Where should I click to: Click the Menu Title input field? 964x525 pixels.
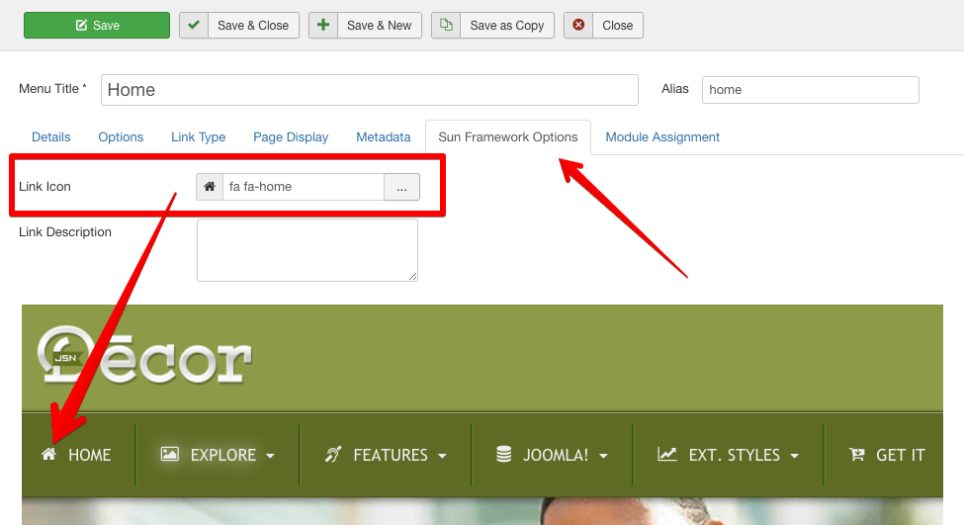pos(369,90)
